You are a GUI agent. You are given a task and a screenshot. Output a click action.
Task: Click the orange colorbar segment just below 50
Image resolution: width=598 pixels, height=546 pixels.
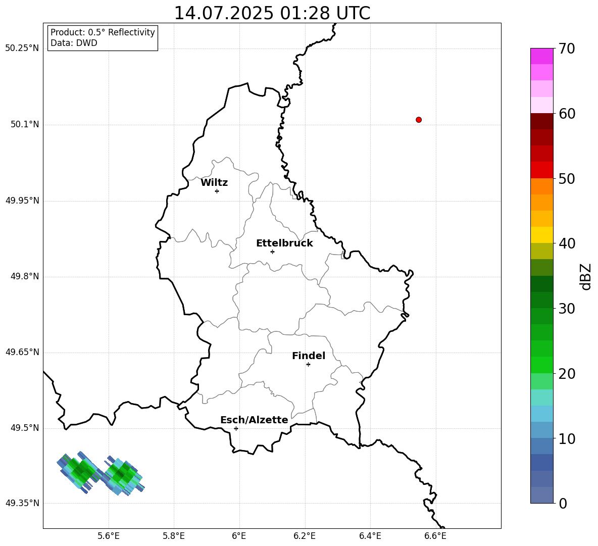541,186
